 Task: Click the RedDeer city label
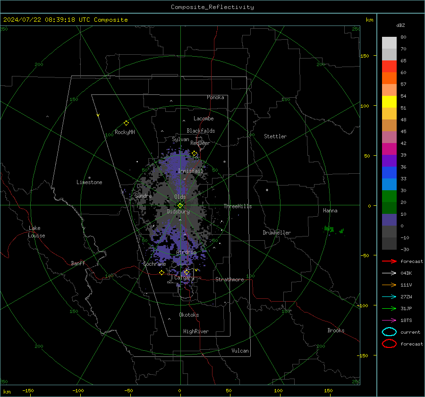point(200,143)
